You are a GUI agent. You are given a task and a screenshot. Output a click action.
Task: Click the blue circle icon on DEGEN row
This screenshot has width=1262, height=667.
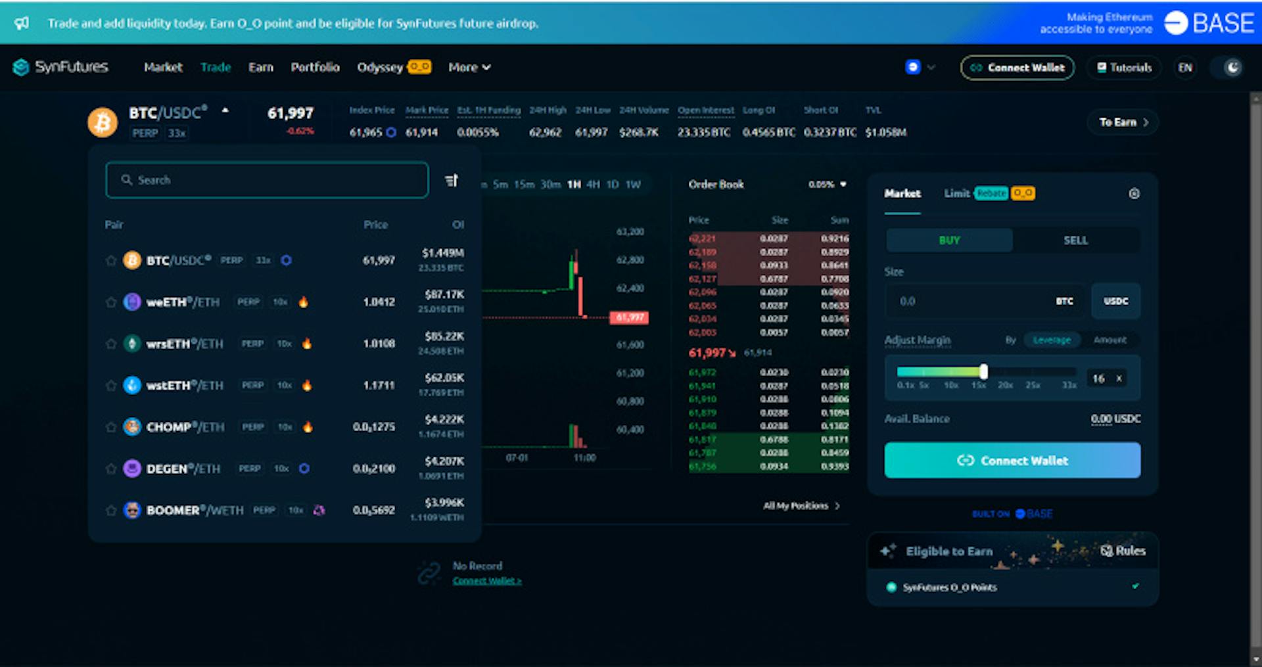click(304, 469)
